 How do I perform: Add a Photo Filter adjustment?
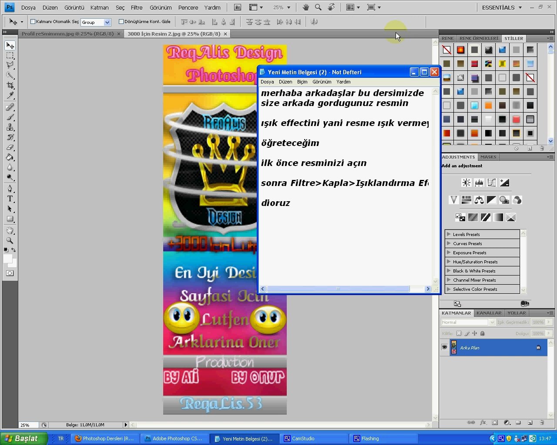pos(504,200)
